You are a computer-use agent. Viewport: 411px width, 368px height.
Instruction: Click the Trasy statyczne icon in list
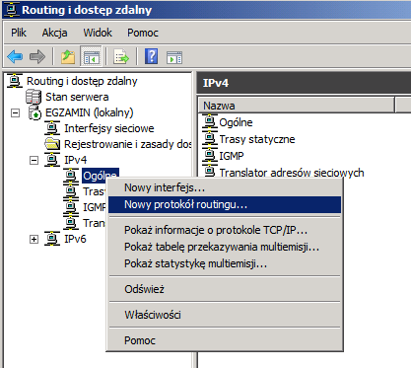pyautogui.click(x=210, y=139)
